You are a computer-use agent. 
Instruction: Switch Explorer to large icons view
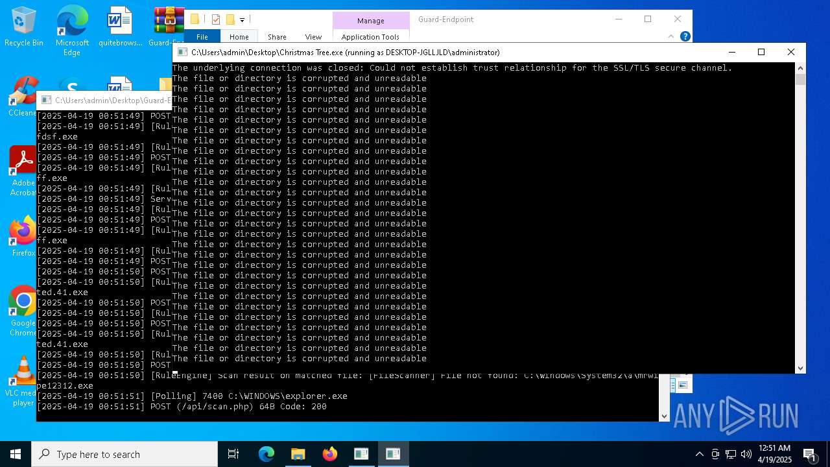[x=683, y=385]
